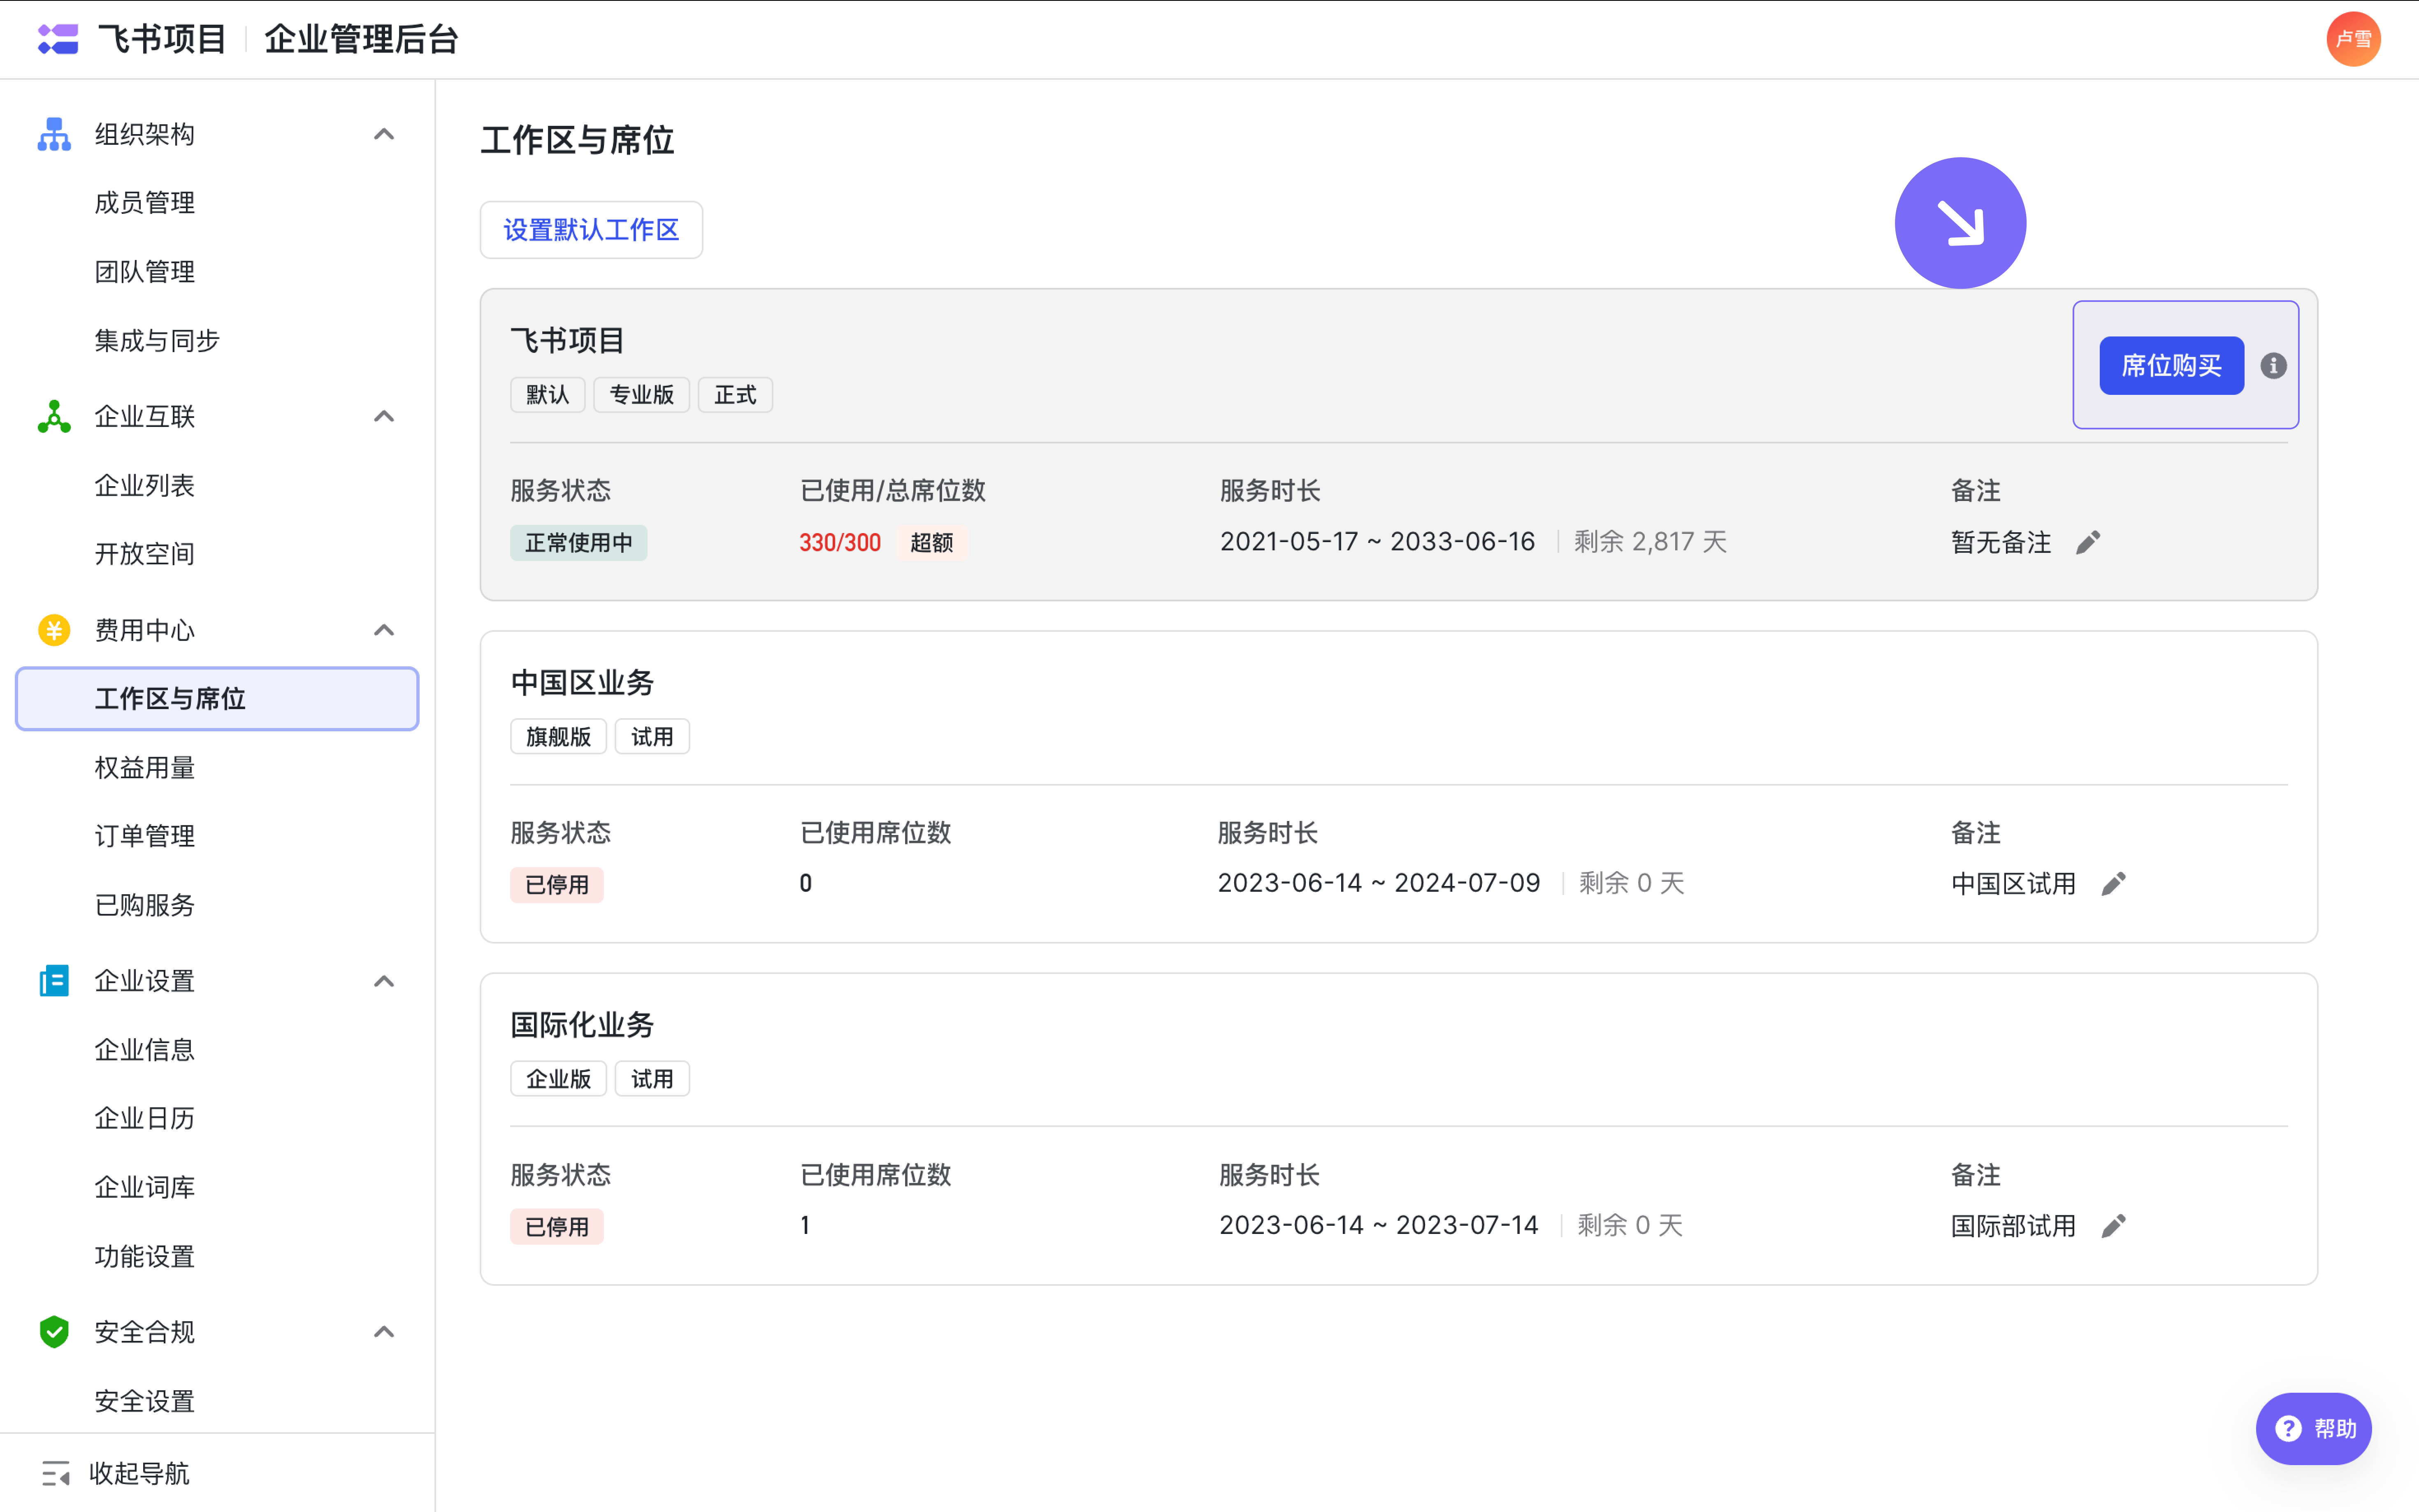Click the 组织架构 org chart icon
Viewport: 2419px width, 1512px height.
click(x=54, y=134)
